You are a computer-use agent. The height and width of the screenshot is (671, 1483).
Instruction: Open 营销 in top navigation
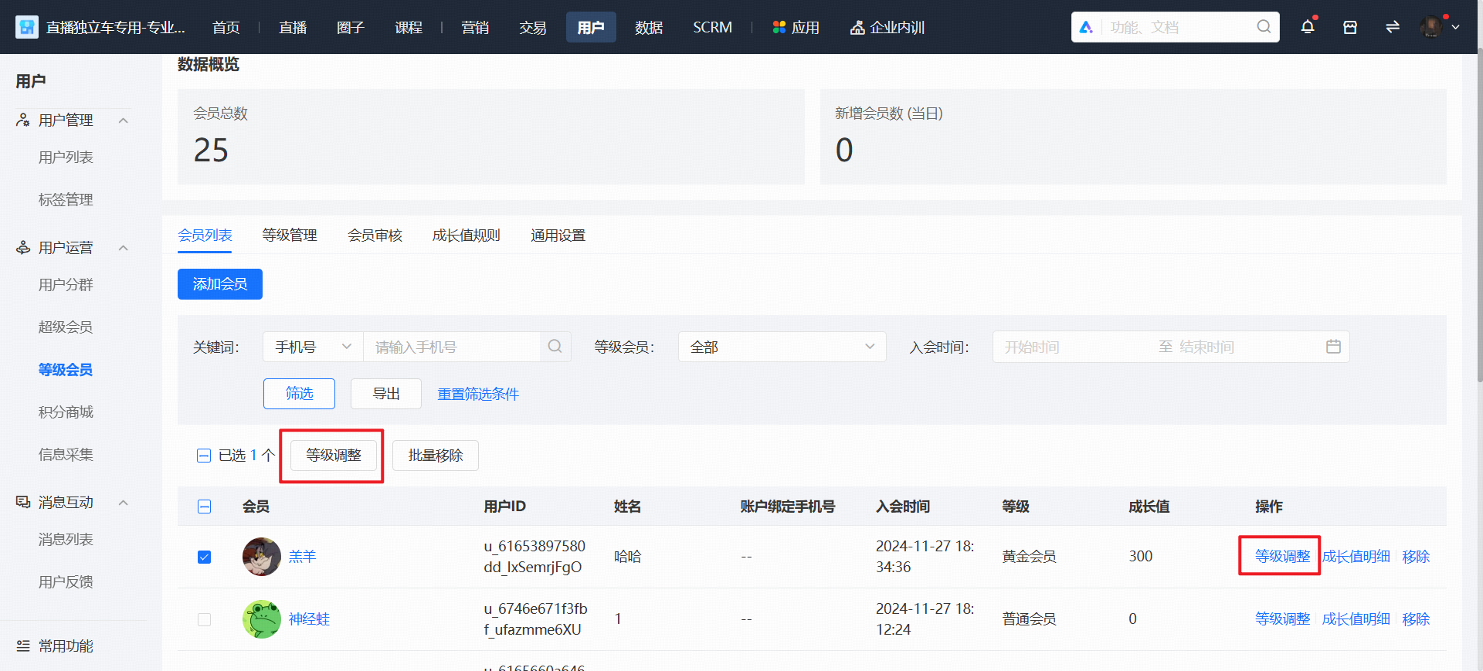point(475,28)
